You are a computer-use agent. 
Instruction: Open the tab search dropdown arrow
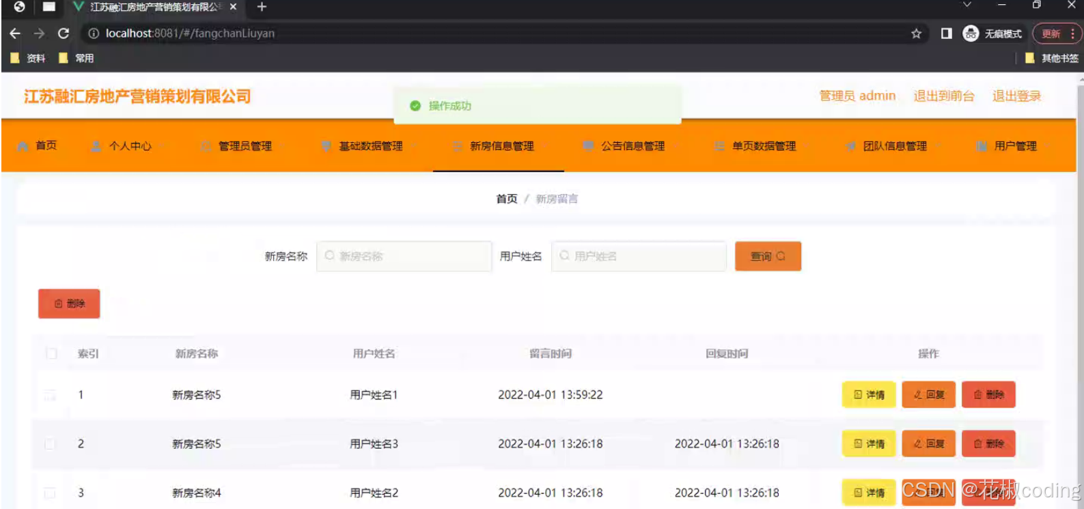tap(967, 5)
